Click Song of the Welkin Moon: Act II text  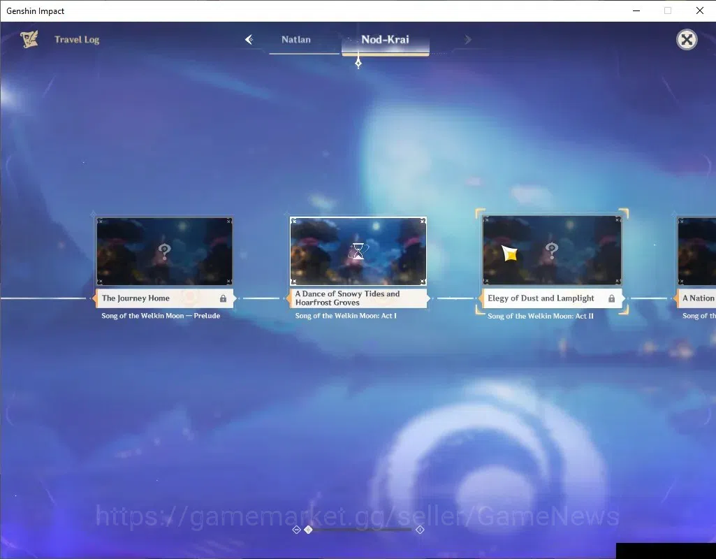(541, 316)
